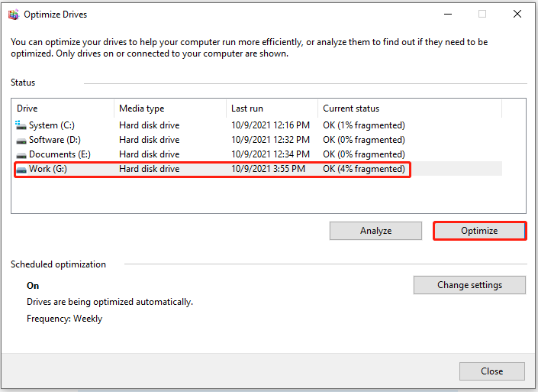Select the Documents (E:) row label

[60, 154]
